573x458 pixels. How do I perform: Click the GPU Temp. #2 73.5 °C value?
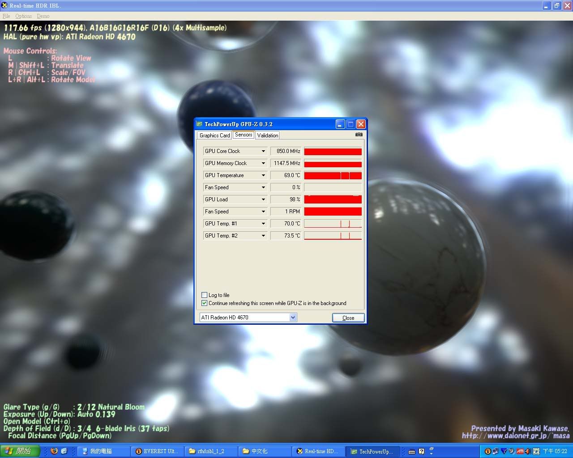(x=286, y=236)
